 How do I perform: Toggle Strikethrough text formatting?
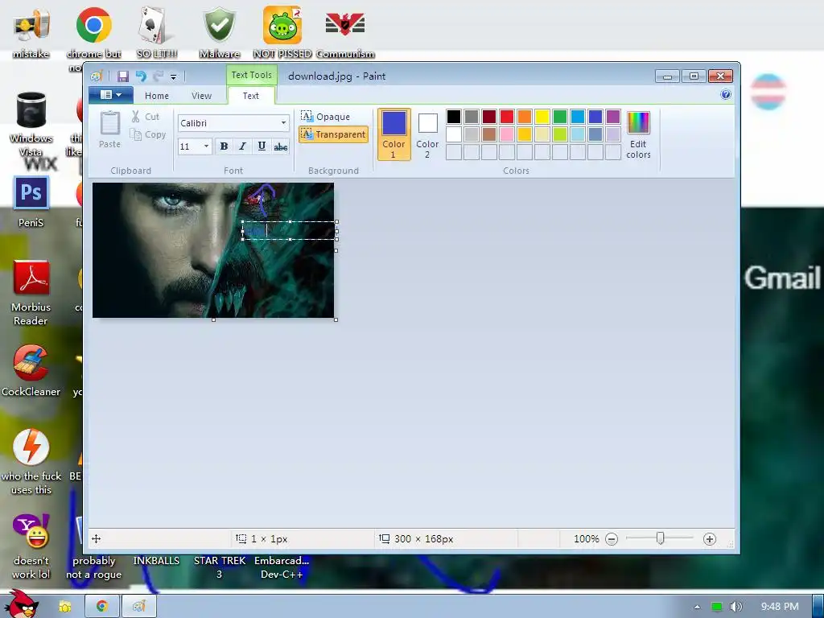[x=281, y=146]
